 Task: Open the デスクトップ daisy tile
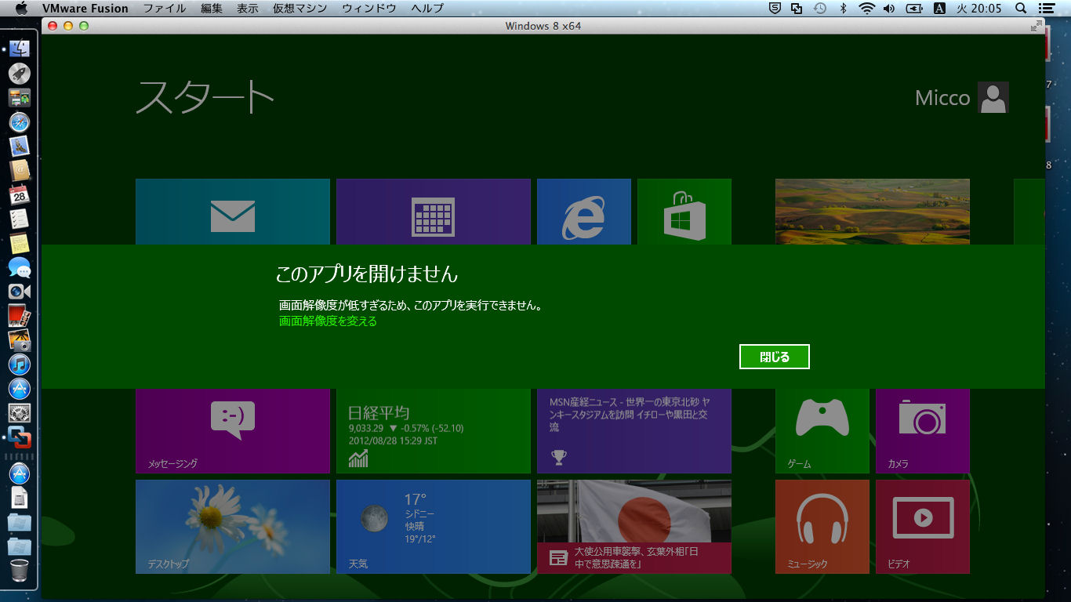[233, 527]
